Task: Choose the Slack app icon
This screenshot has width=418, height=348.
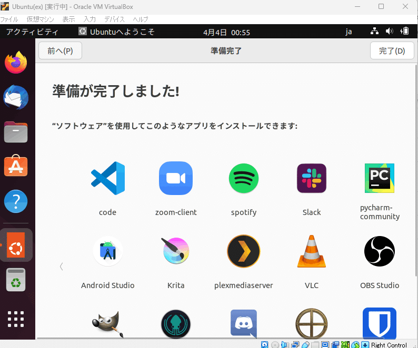Action: (311, 178)
